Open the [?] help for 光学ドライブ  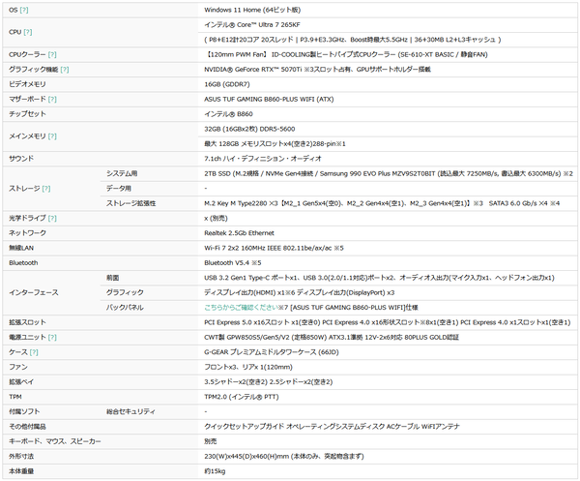(51, 219)
